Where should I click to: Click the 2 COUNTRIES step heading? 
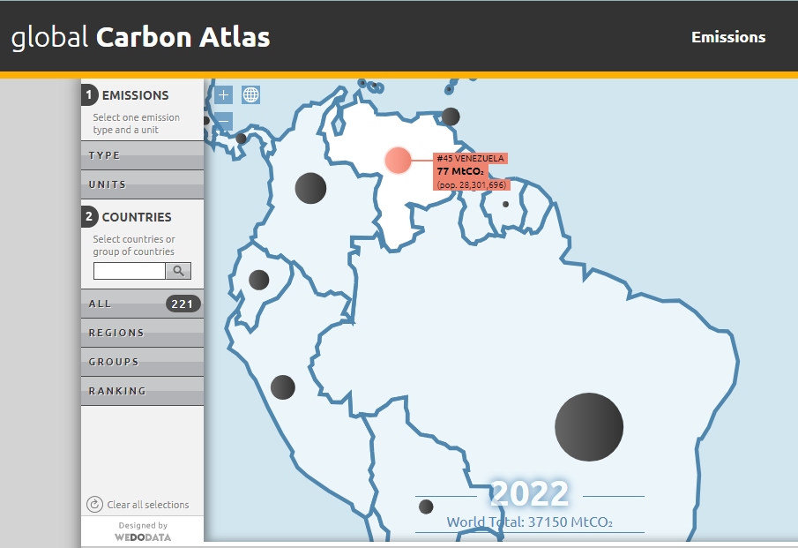pyautogui.click(x=127, y=217)
